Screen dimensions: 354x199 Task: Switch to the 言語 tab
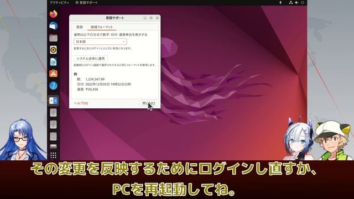pyautogui.click(x=80, y=27)
